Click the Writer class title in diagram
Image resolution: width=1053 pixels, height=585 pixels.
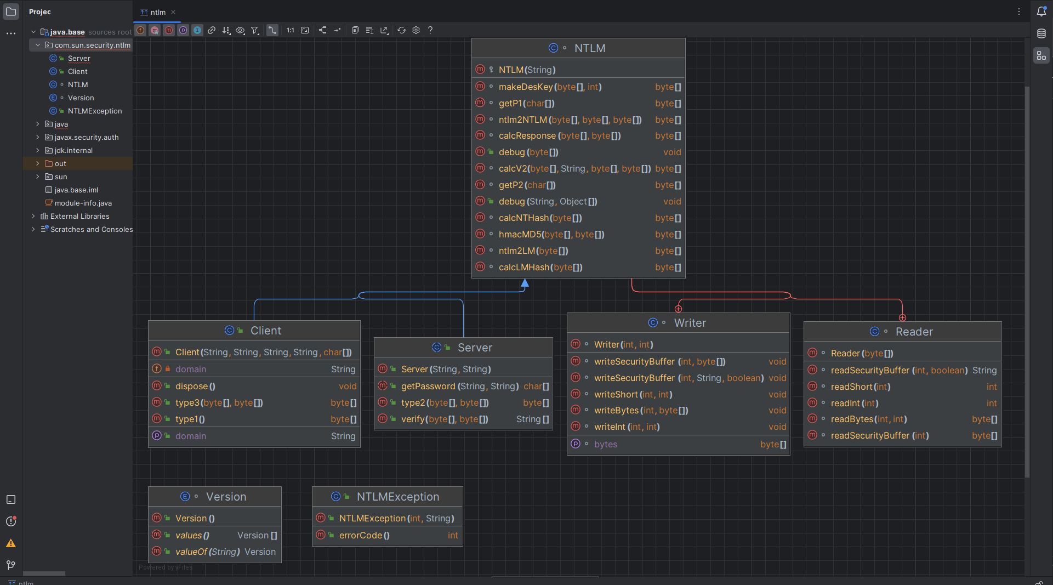690,323
